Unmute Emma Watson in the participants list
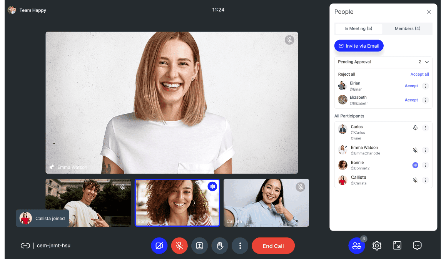 415,150
